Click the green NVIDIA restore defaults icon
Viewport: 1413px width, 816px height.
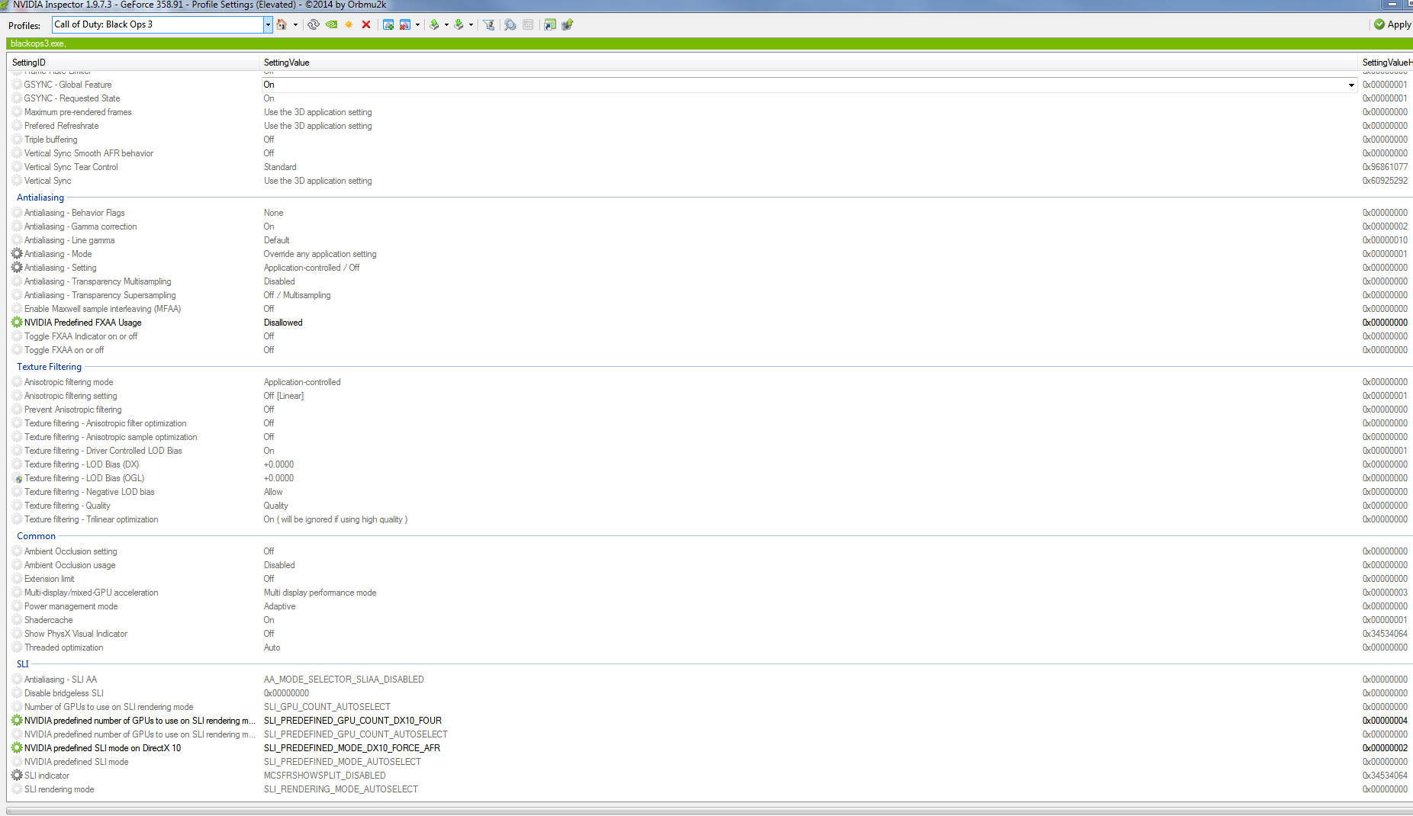pos(332,24)
